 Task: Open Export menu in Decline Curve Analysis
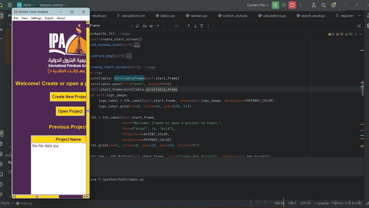49,18
